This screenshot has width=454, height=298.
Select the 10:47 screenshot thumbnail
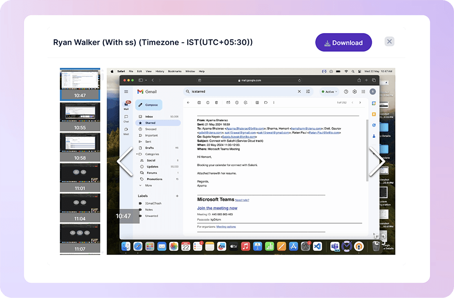pyautogui.click(x=80, y=84)
